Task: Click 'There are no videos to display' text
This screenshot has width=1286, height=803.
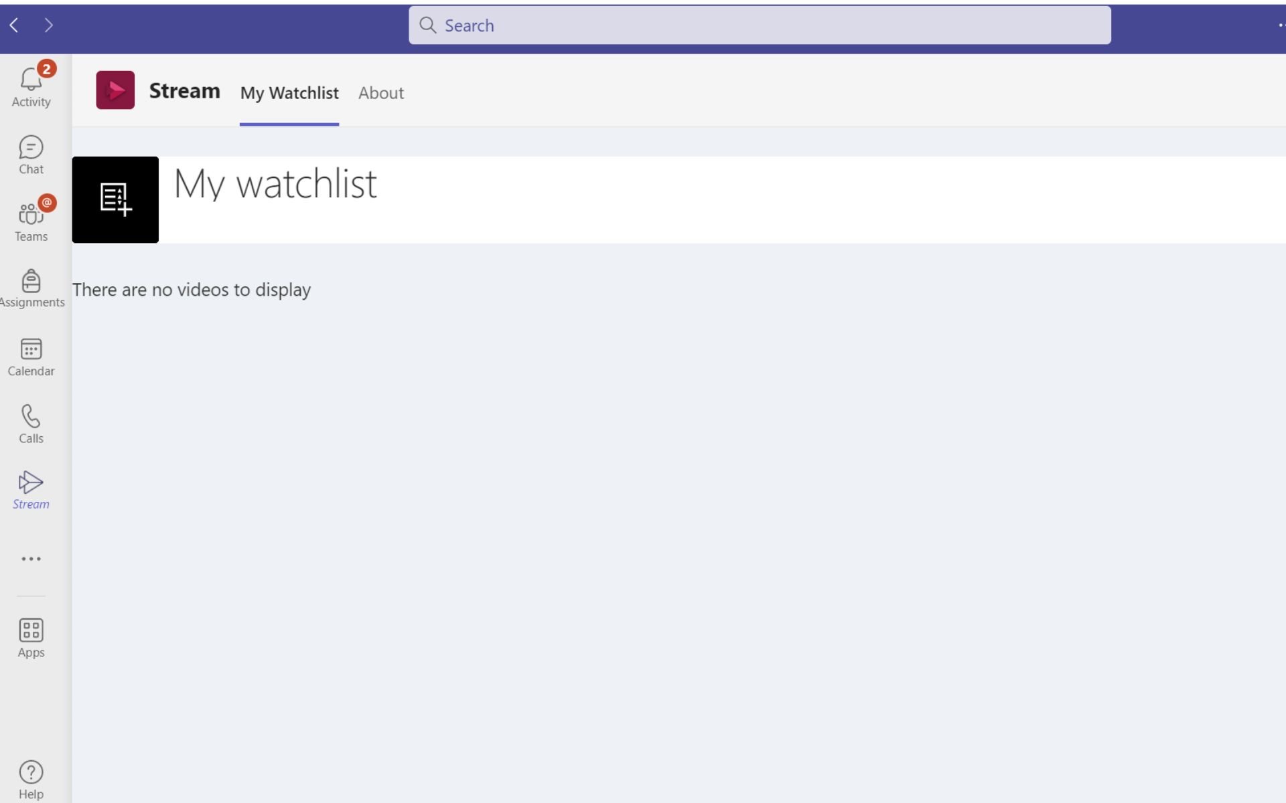Action: tap(192, 290)
